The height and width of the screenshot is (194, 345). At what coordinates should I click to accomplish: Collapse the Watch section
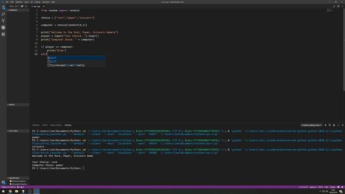[x=18, y=105]
